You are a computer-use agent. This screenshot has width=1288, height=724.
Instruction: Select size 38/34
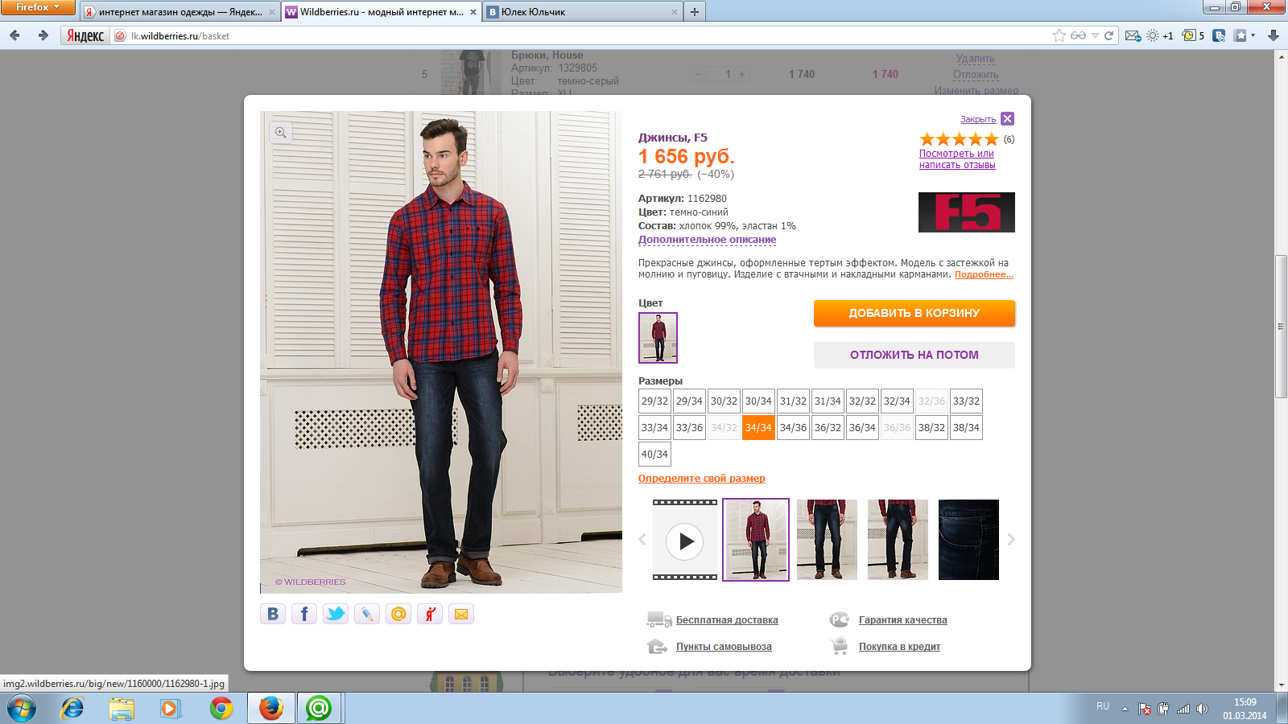pos(966,428)
